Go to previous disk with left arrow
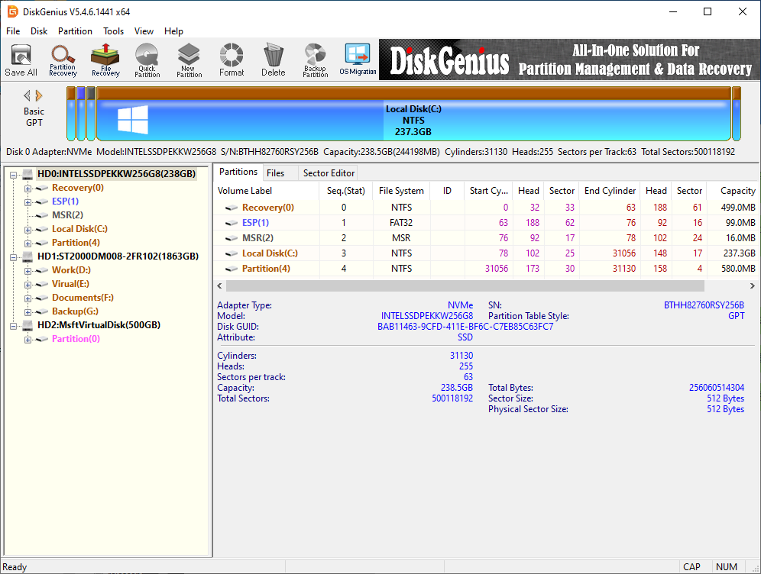The image size is (761, 574). (x=28, y=95)
